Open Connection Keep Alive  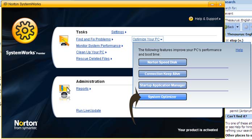tap(163, 74)
